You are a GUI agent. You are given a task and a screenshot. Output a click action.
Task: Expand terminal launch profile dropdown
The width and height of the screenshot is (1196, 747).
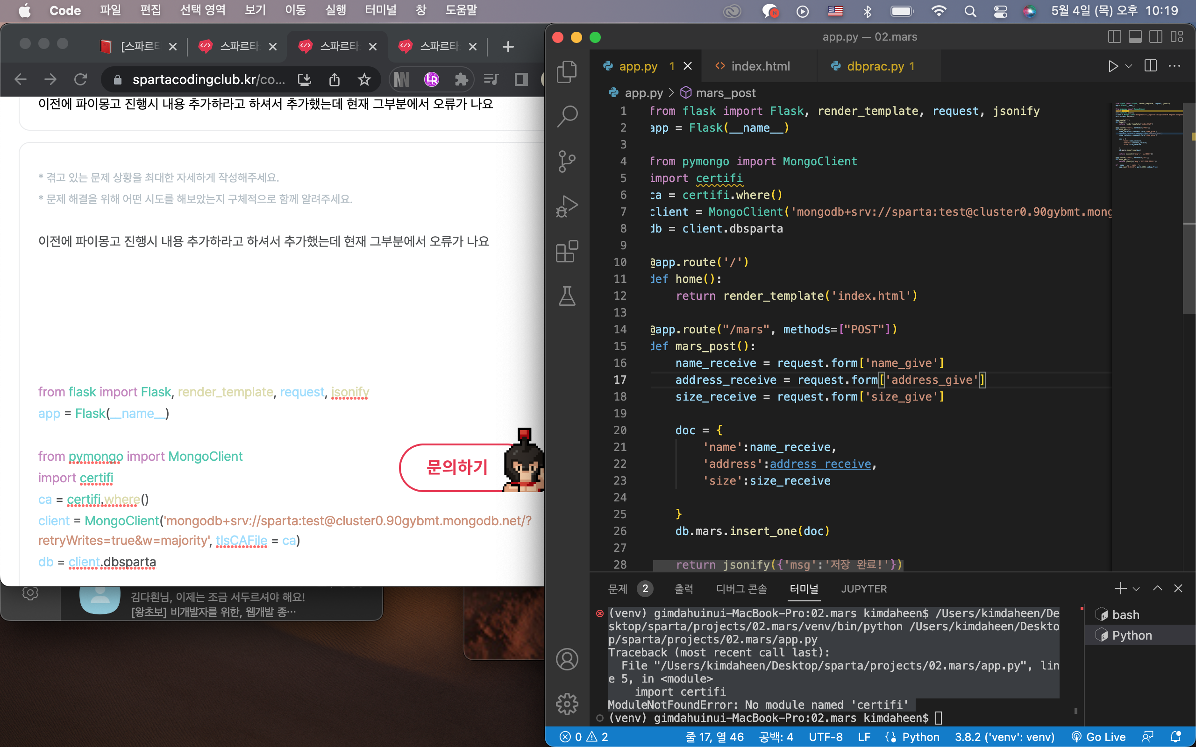pyautogui.click(x=1136, y=589)
